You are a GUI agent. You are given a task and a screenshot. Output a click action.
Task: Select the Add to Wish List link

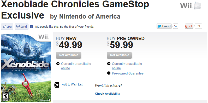click(72, 84)
